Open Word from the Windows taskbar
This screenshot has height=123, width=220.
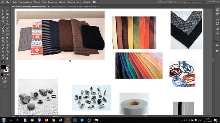[60, 120]
